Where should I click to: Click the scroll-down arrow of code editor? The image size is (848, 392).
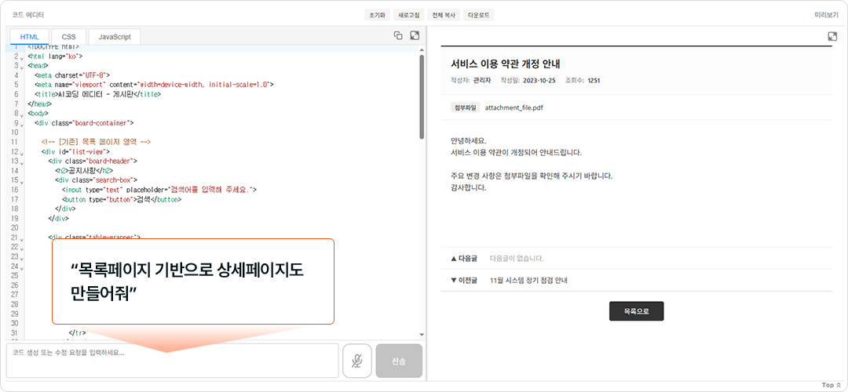pos(422,334)
